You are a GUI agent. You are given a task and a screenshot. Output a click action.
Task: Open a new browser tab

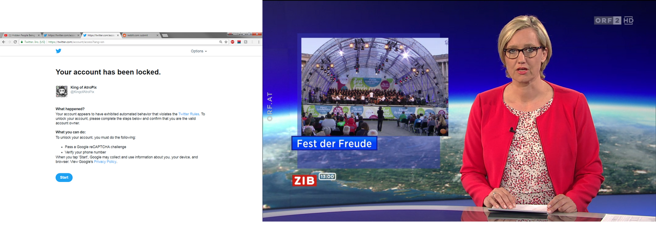tap(165, 35)
